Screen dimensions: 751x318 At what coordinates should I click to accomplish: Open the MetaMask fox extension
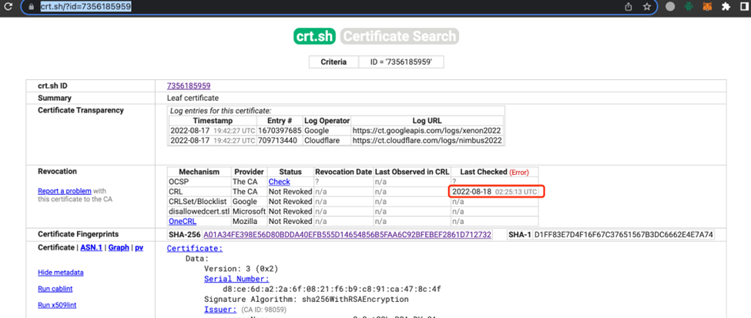coord(707,7)
